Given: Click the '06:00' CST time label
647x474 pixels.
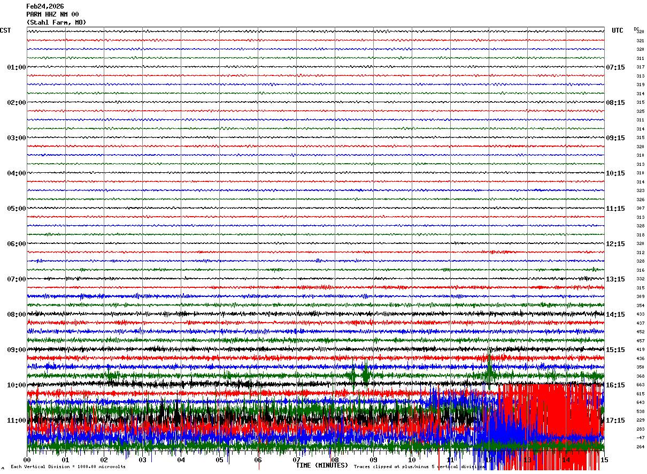Looking at the screenshot, I should pyautogui.click(x=17, y=244).
